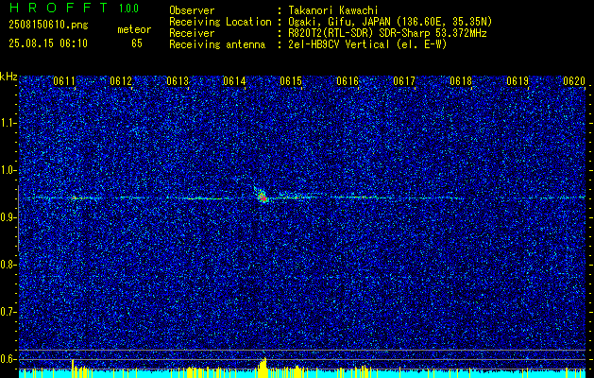Click the 0616 time marker
The height and width of the screenshot is (378, 594).
(348, 80)
